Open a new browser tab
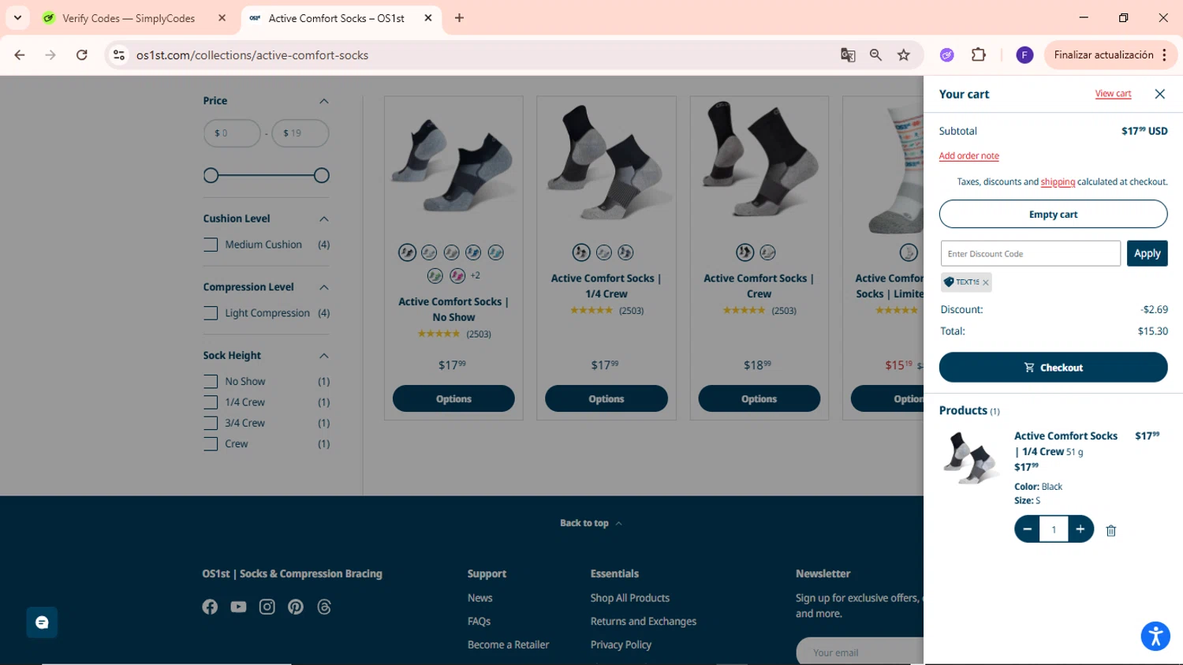 pos(459,17)
